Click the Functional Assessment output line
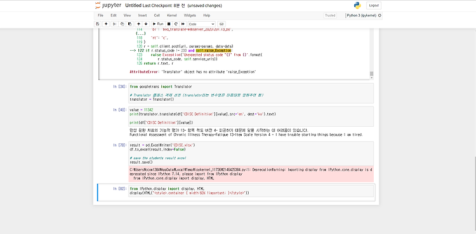The image size is (476, 234). pos(246,134)
